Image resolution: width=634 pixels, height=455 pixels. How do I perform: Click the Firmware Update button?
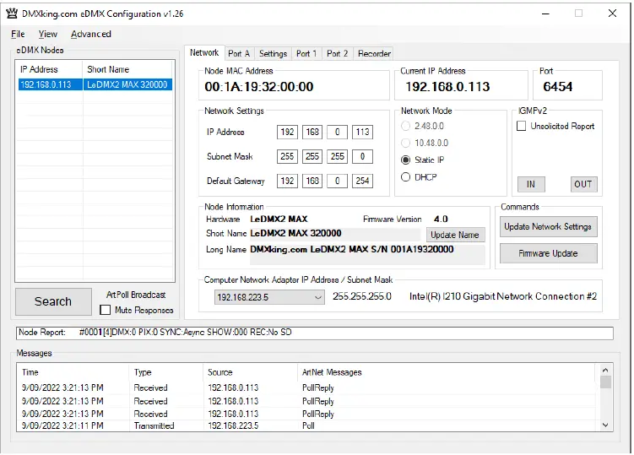click(x=548, y=253)
